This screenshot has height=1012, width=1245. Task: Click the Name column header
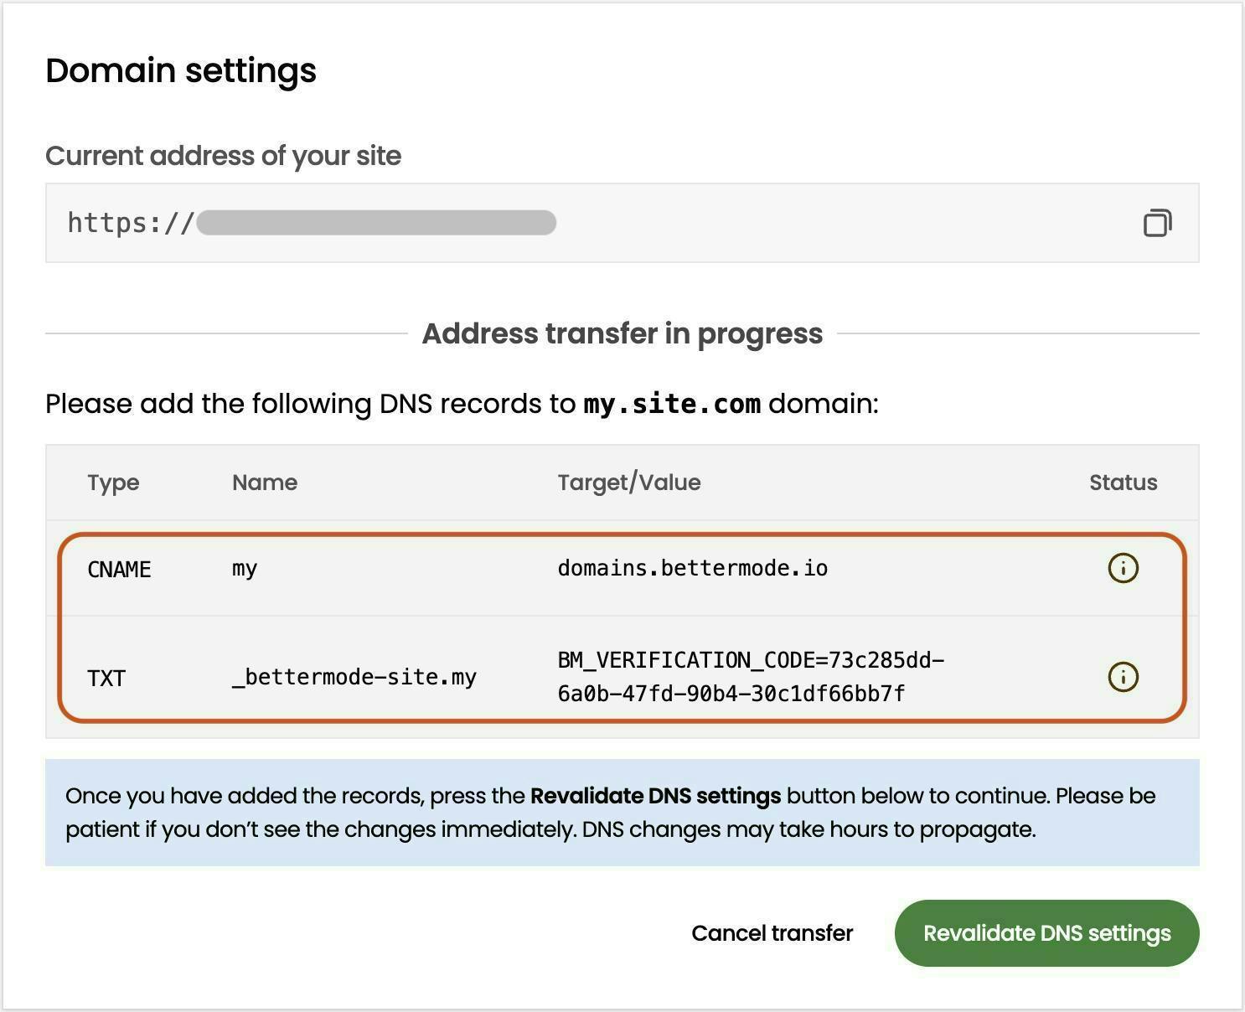pyautogui.click(x=265, y=483)
